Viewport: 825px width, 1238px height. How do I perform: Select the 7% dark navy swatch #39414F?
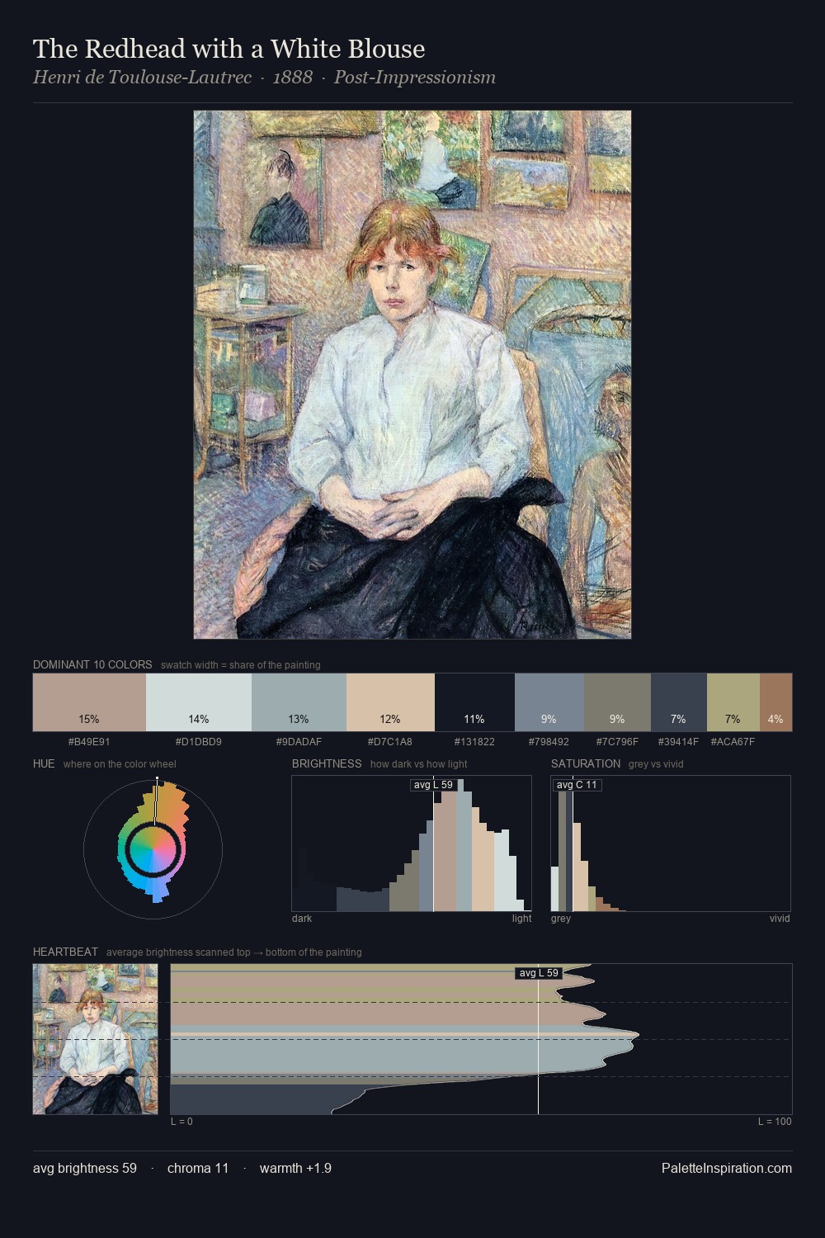[x=678, y=702]
